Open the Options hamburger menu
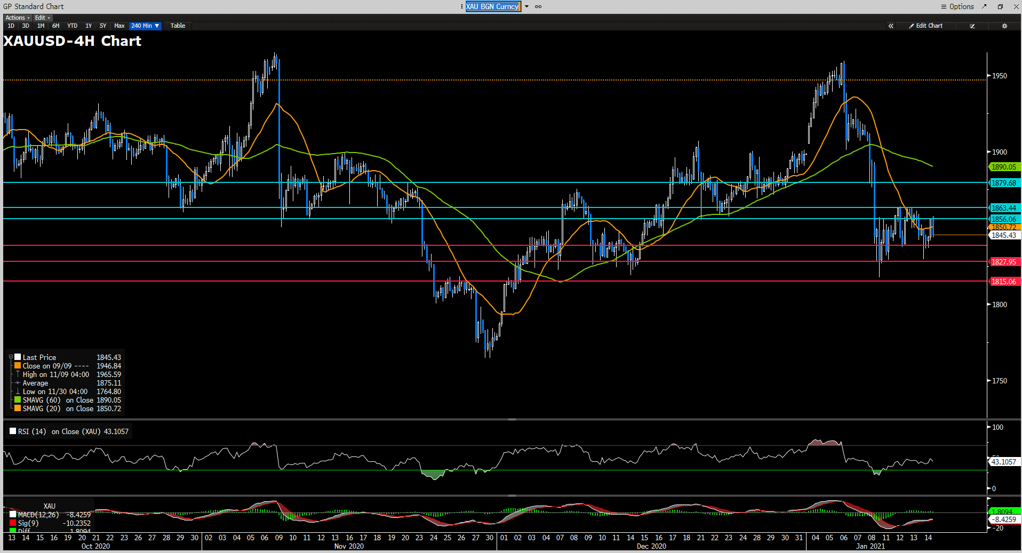This screenshot has height=553, width=1022. point(957,6)
